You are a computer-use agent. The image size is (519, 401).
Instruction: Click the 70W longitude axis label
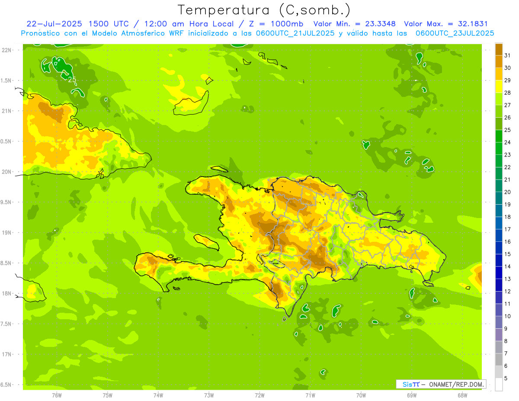click(361, 395)
